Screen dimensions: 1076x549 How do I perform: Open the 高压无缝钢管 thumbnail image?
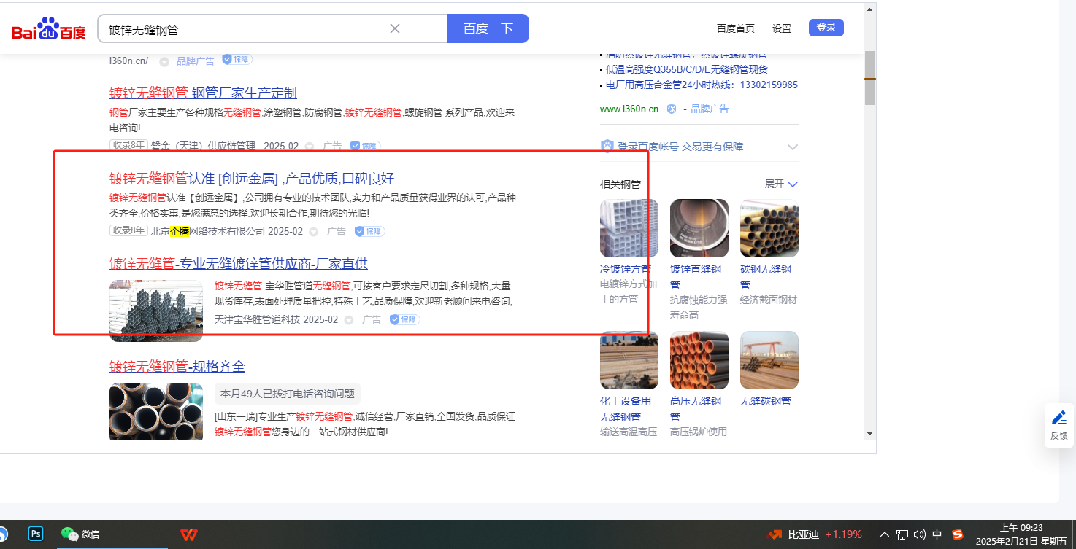(699, 360)
